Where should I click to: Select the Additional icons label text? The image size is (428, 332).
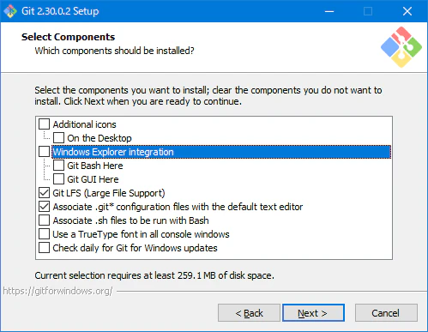click(x=84, y=124)
